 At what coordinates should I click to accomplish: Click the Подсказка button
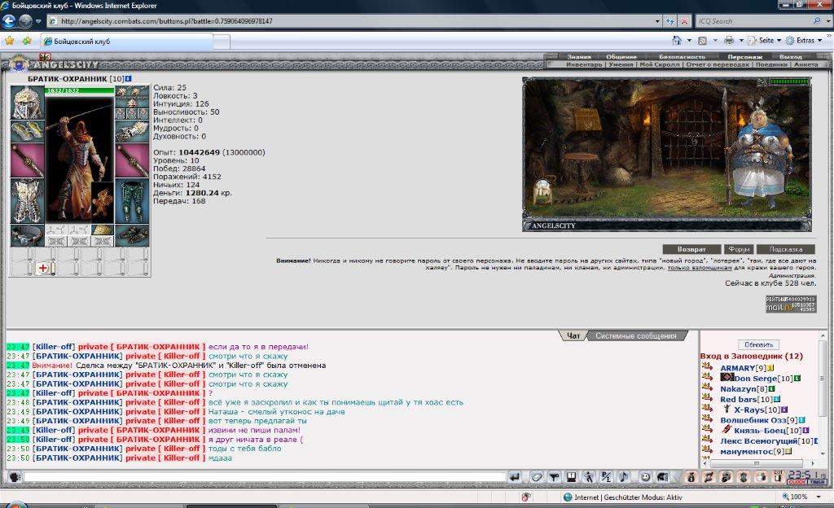pos(786,249)
